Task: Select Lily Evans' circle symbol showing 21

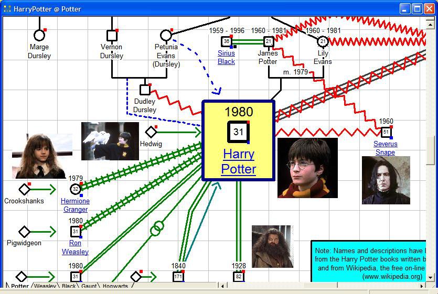Action: [x=323, y=41]
